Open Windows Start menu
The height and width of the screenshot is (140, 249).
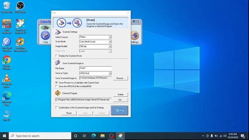[x=4, y=136]
